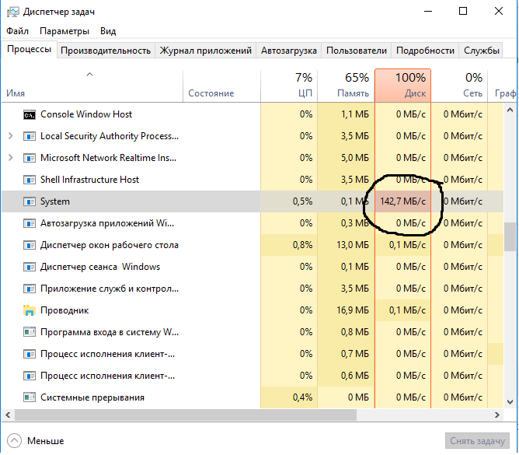Click the horizontal scrollbar left arrow
This screenshot has height=455, width=519.
point(8,415)
